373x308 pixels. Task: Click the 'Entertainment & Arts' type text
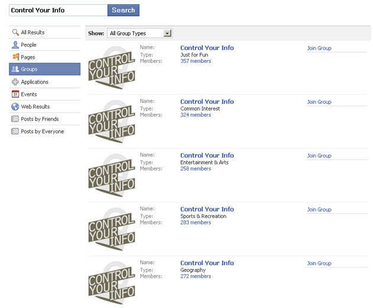(204, 162)
